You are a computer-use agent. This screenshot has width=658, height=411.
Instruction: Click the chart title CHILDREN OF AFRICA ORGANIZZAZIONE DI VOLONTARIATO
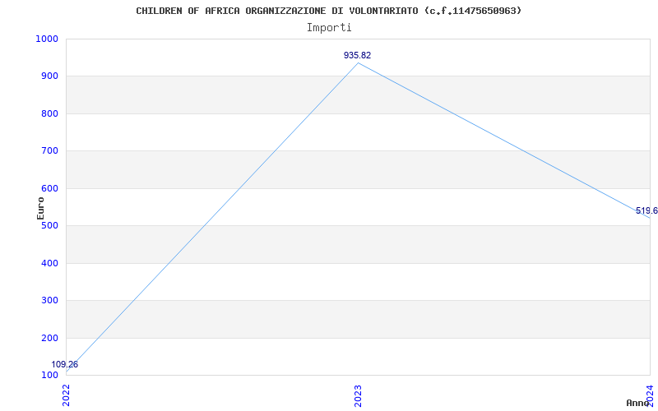pos(328,11)
